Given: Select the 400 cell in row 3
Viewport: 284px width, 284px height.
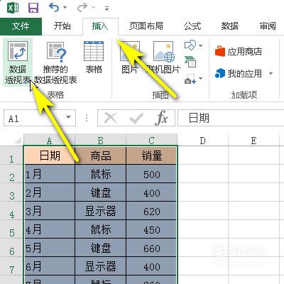Looking at the screenshot, I should click(152, 192).
